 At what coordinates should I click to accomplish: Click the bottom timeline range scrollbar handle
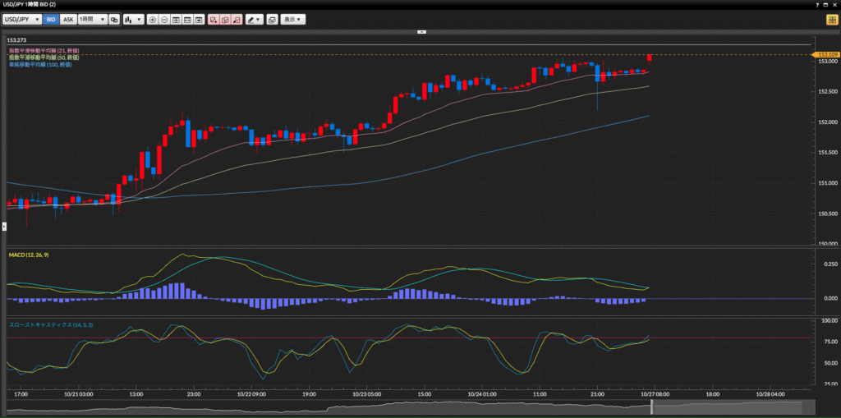651,407
